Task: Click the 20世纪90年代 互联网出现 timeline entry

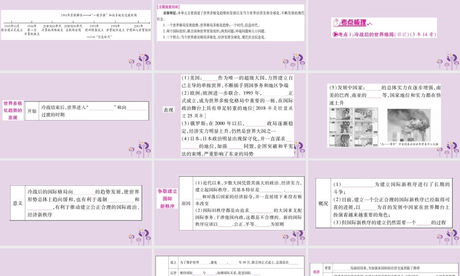Action: (x=73, y=28)
